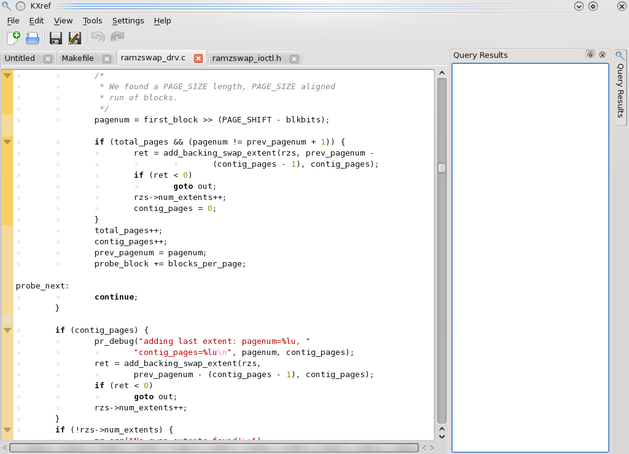Float the Query Results panel
629x454 pixels.
click(x=590, y=55)
